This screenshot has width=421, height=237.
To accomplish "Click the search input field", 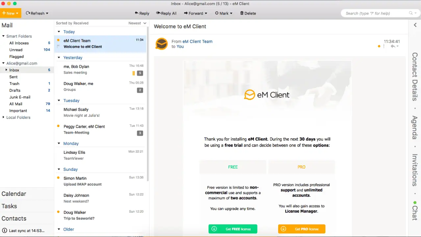I will tap(375, 13).
